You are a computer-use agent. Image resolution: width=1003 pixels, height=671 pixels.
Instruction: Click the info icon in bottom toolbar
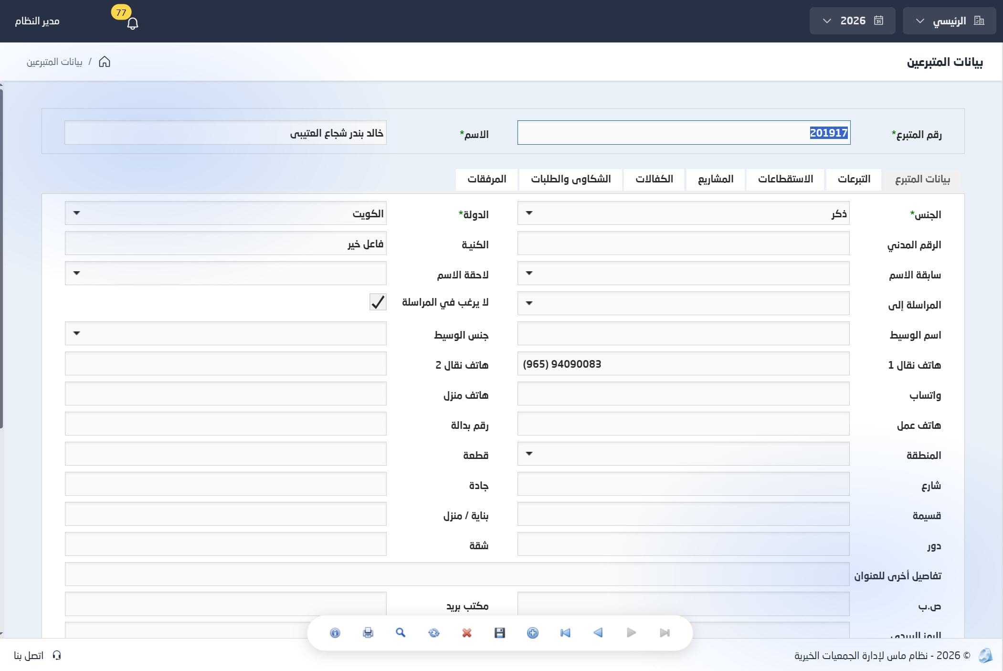coord(335,633)
